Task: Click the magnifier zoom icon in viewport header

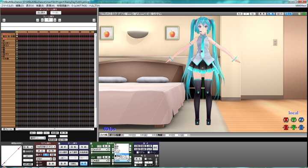Action: click(299, 14)
